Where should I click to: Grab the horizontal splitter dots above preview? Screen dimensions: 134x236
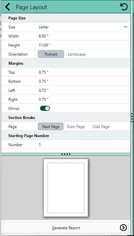(x=66, y=154)
